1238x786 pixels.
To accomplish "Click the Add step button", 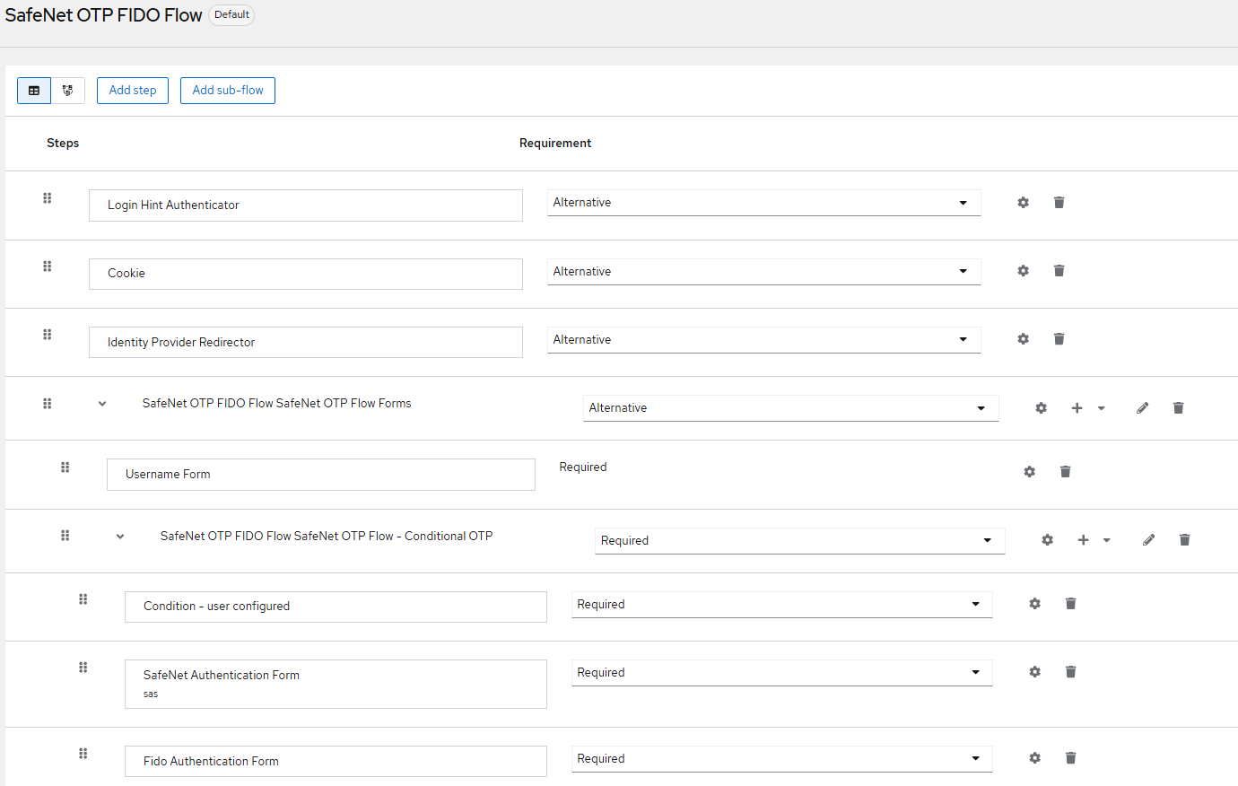I will (x=133, y=91).
